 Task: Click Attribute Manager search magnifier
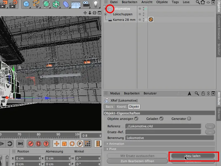click(x=197, y=93)
